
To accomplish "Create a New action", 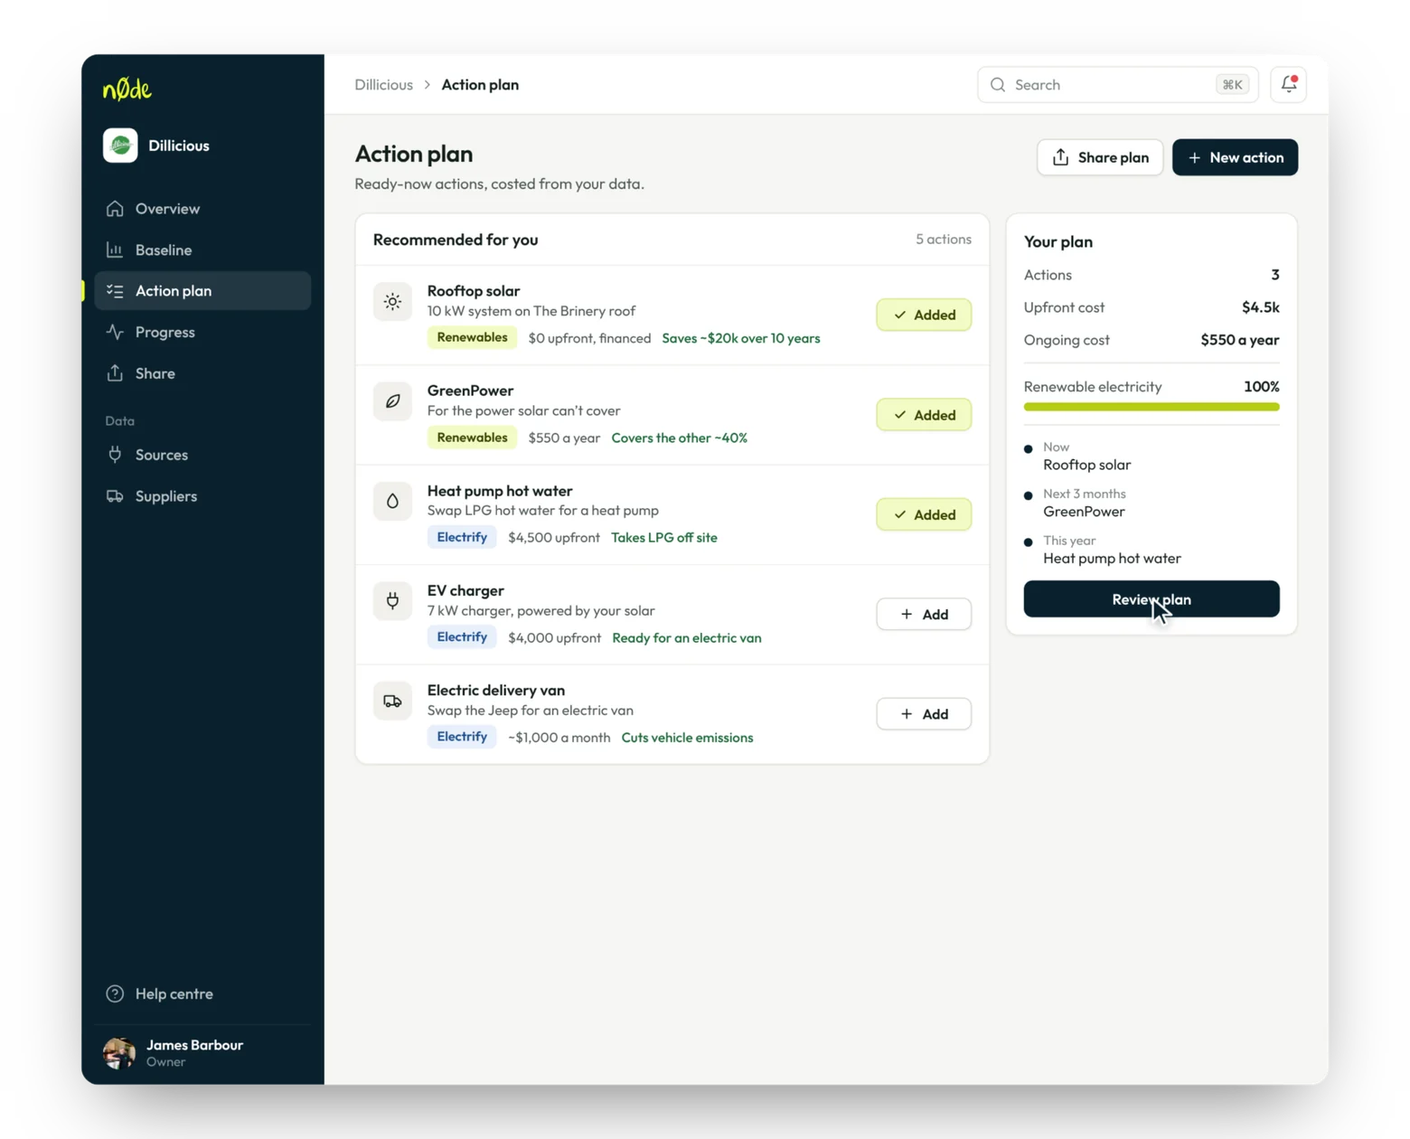I will (x=1235, y=157).
